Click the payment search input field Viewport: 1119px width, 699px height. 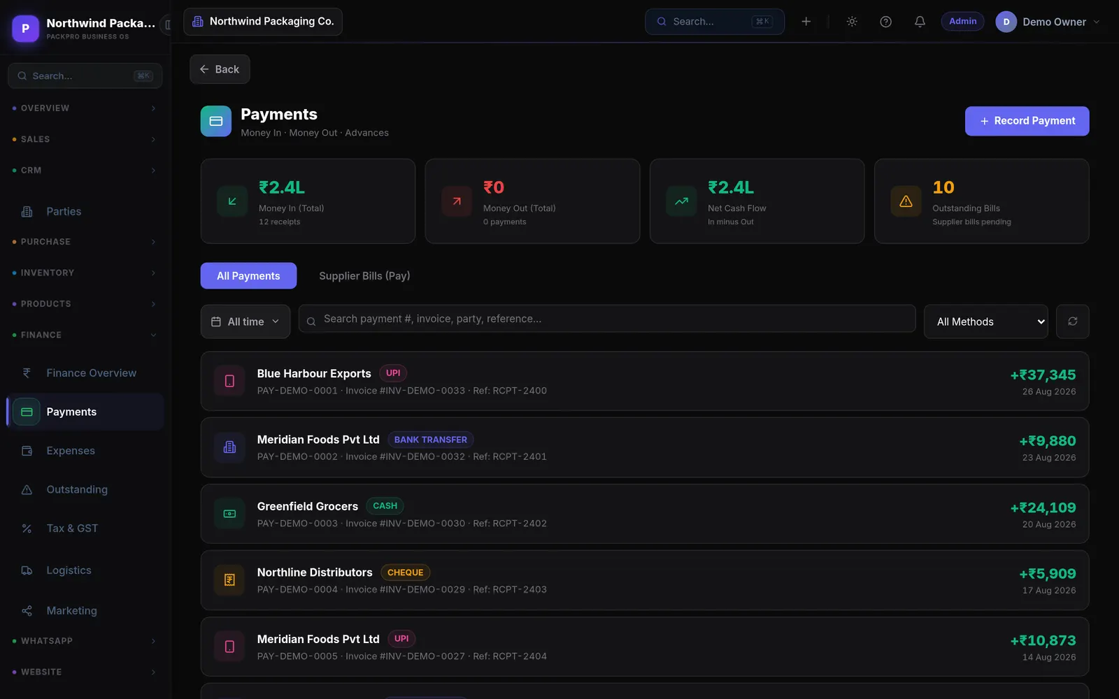[607, 319]
